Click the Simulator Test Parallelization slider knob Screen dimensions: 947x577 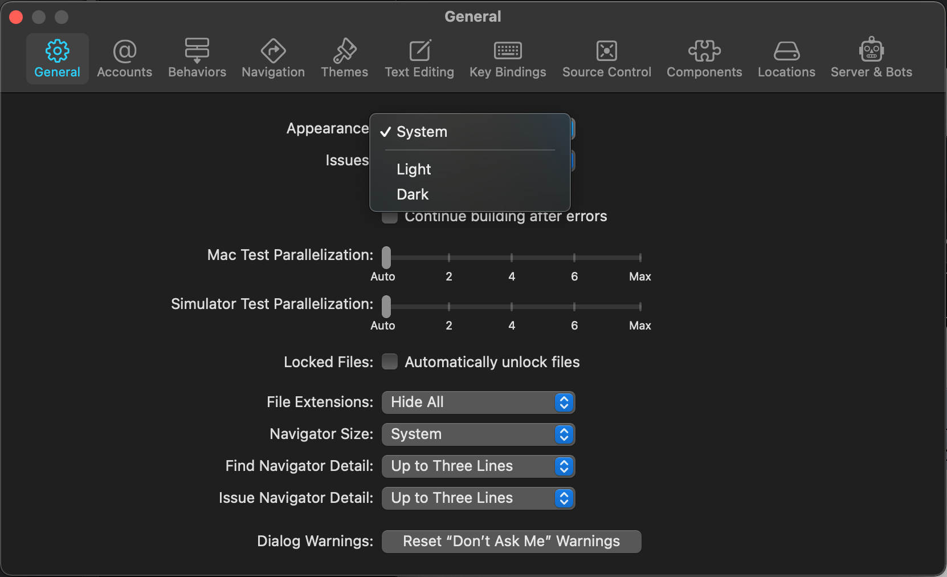tap(386, 306)
